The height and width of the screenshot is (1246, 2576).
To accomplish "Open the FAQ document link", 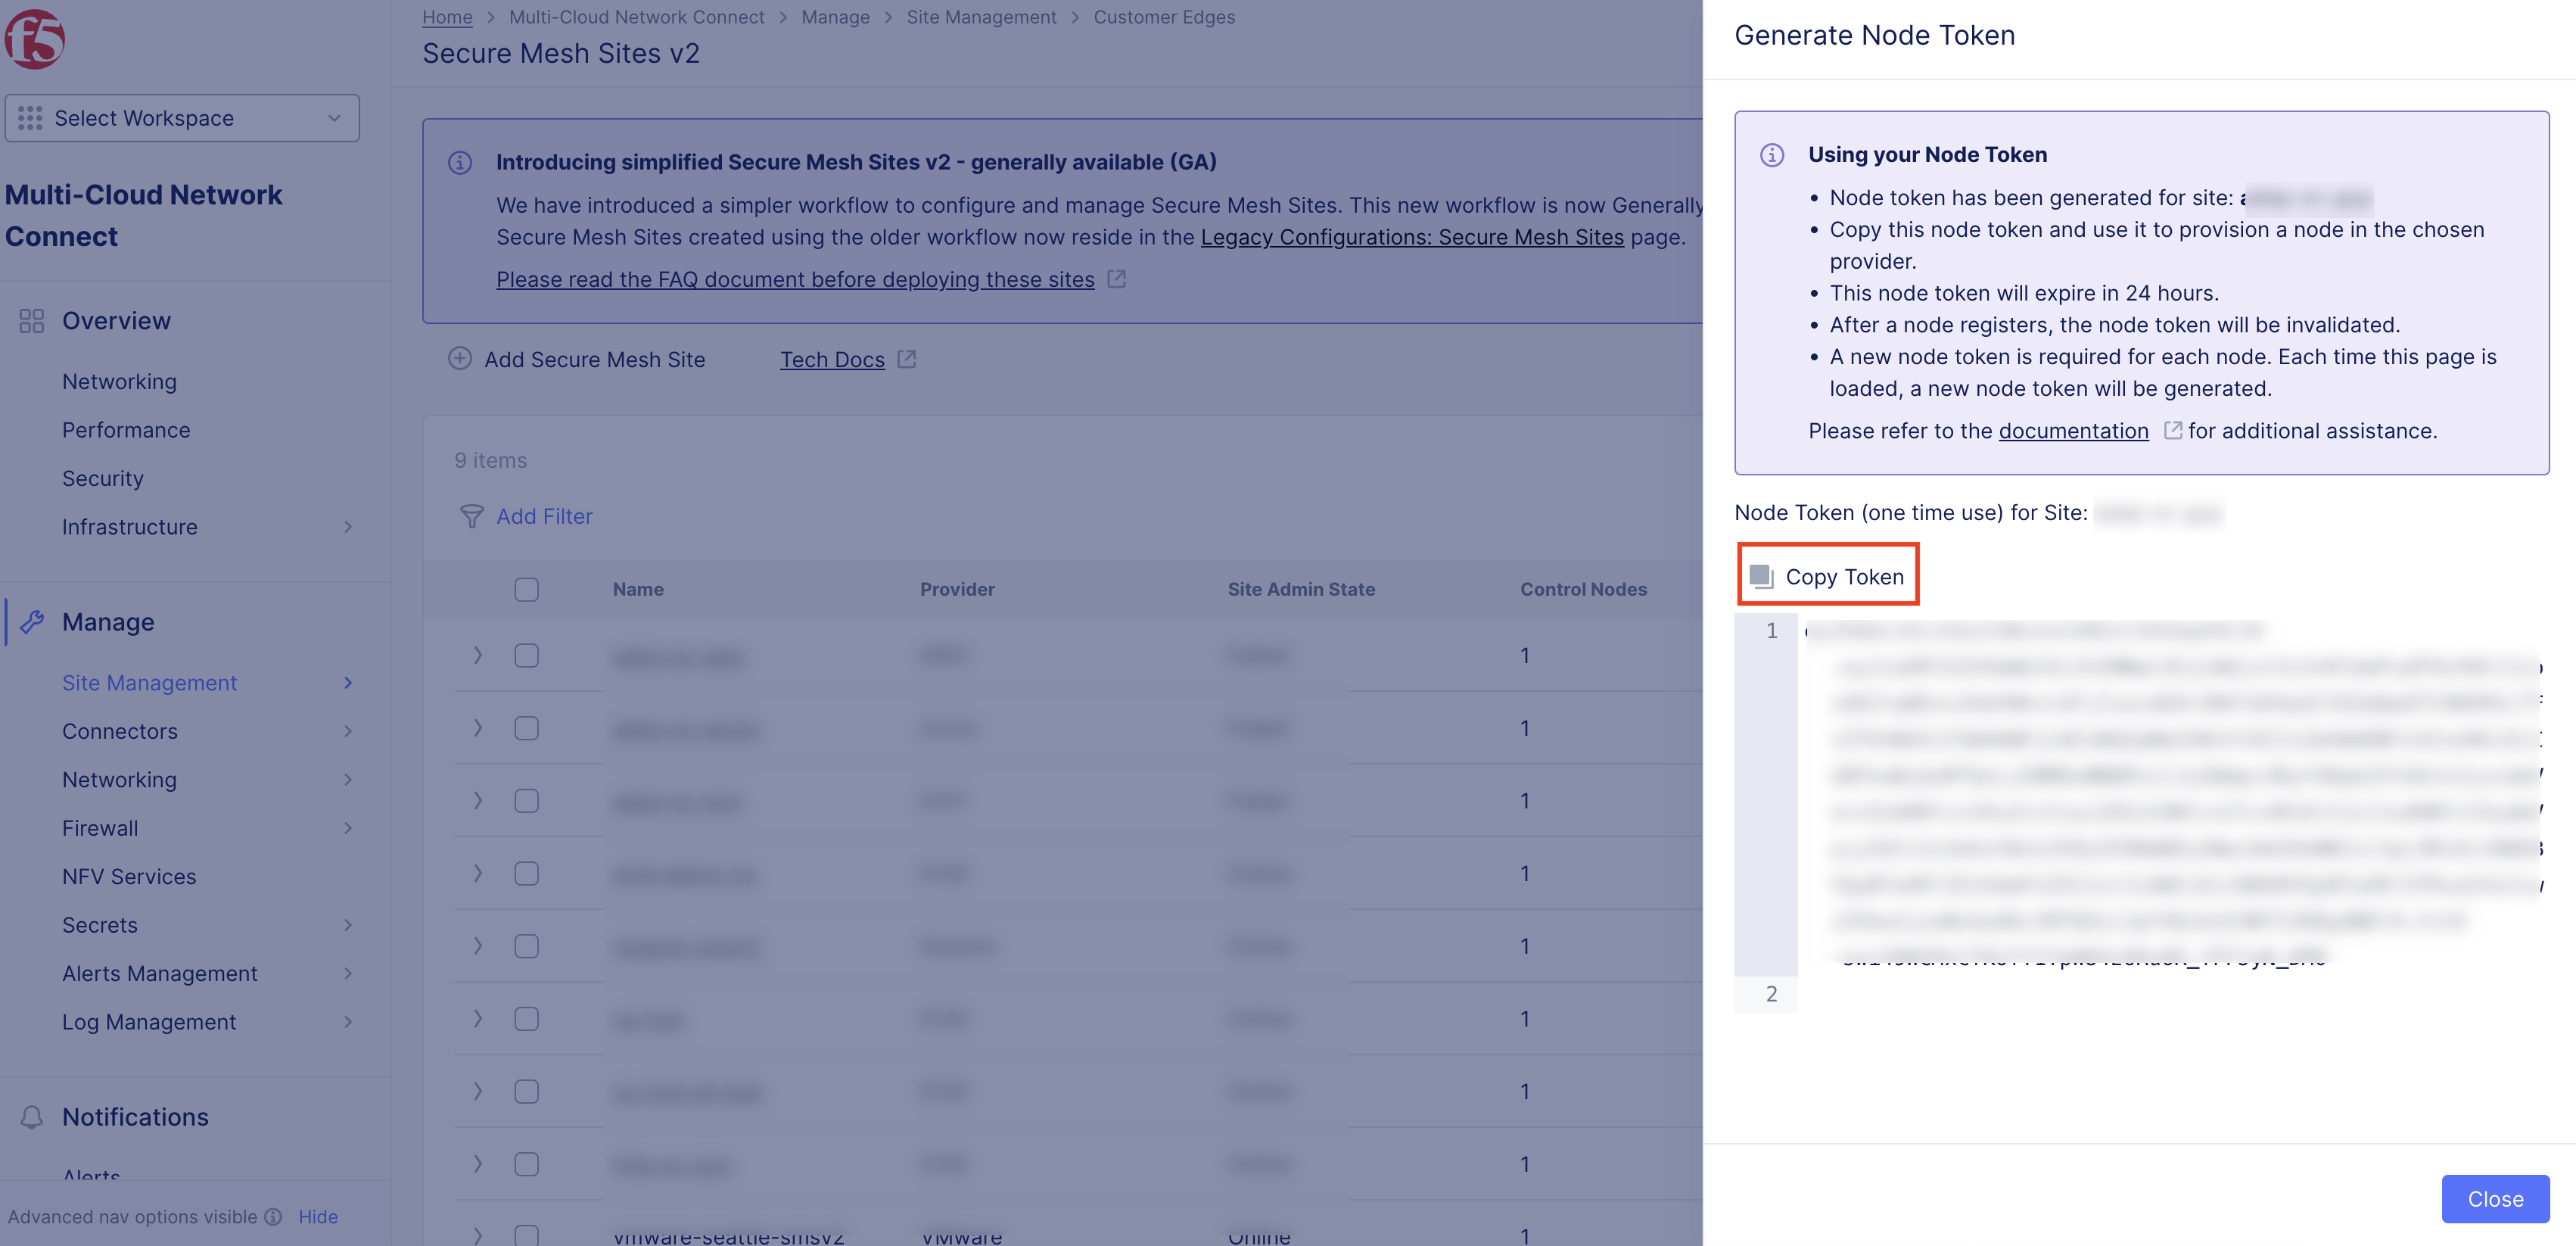I will (x=795, y=280).
